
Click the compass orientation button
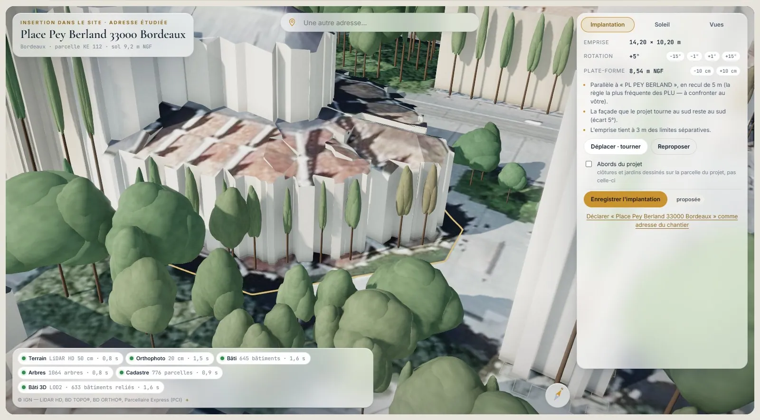pyautogui.click(x=558, y=395)
